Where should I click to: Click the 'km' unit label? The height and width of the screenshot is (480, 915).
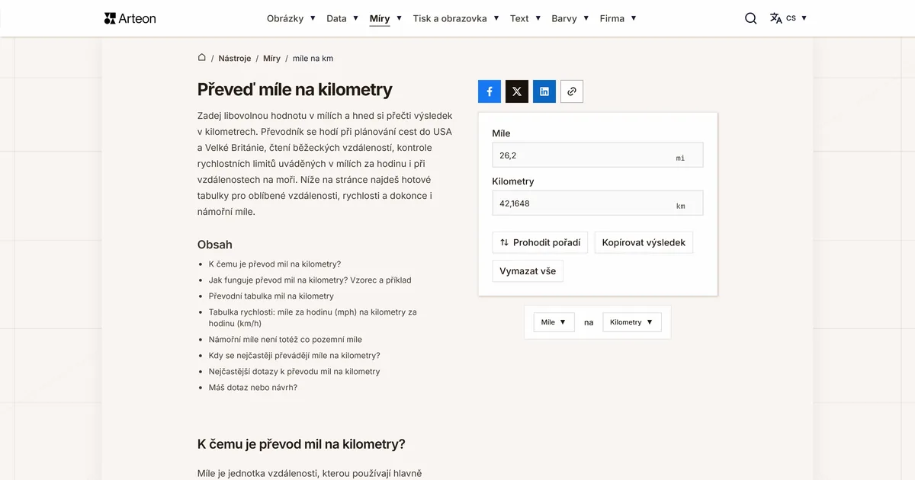point(680,206)
